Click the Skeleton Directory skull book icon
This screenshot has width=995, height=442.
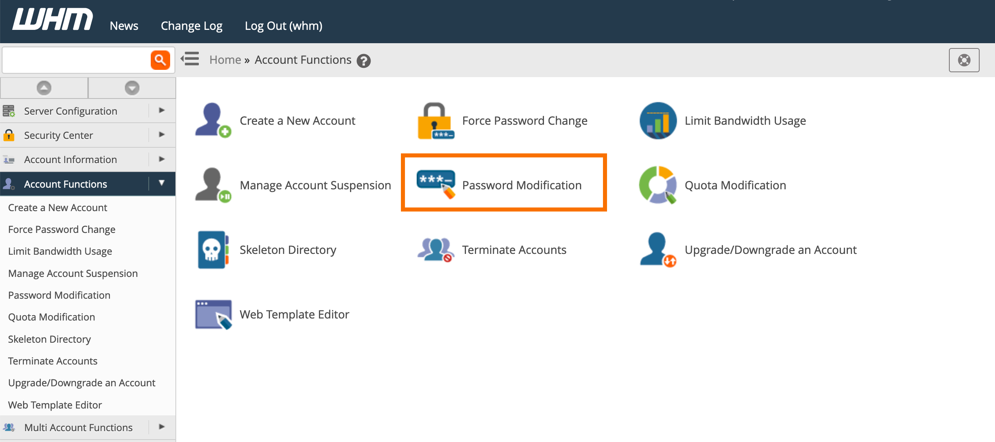click(213, 250)
